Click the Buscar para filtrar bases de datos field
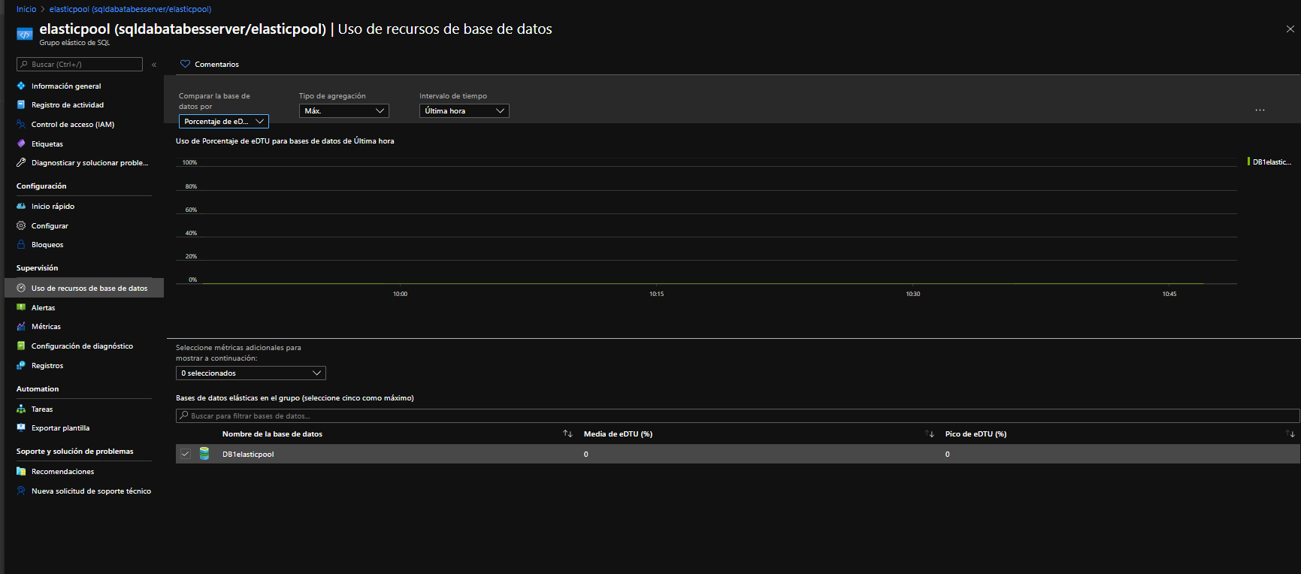1301x574 pixels. (737, 415)
